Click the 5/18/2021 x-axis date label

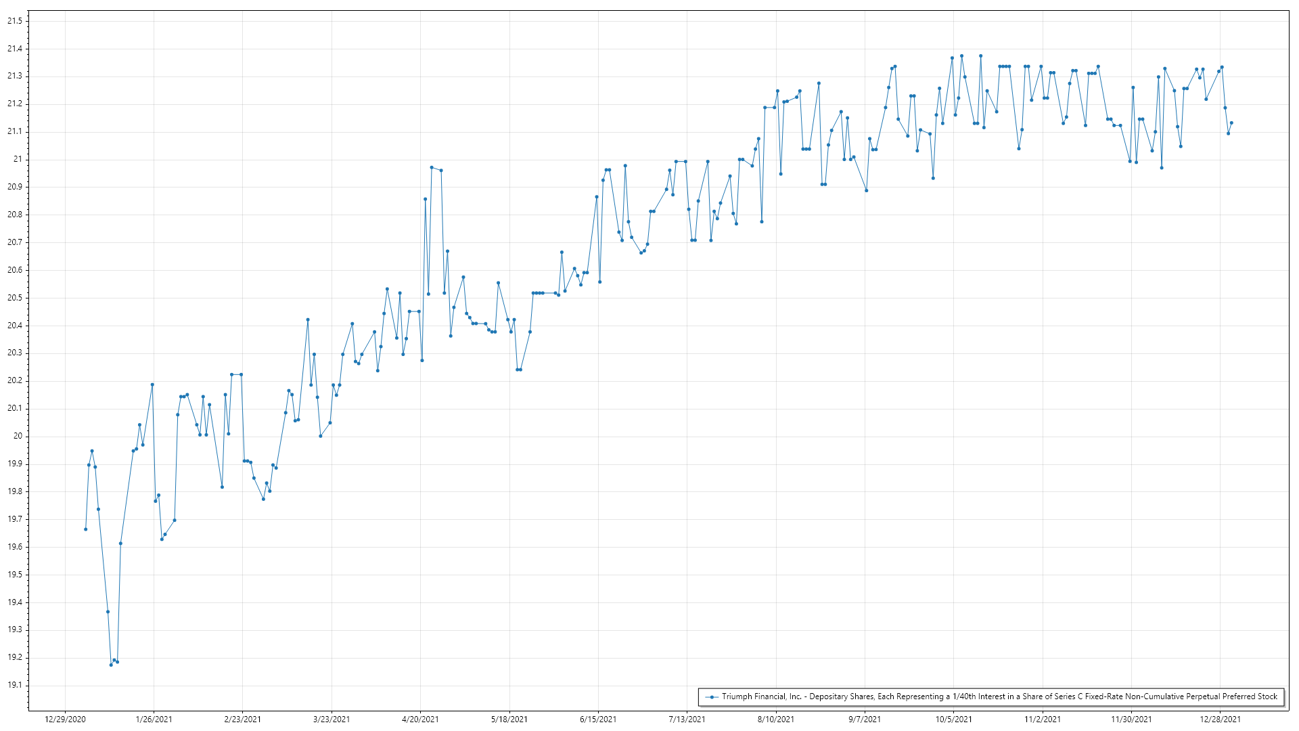click(509, 719)
